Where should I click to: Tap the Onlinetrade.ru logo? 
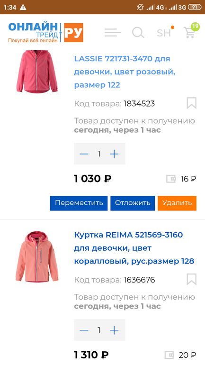(46, 33)
